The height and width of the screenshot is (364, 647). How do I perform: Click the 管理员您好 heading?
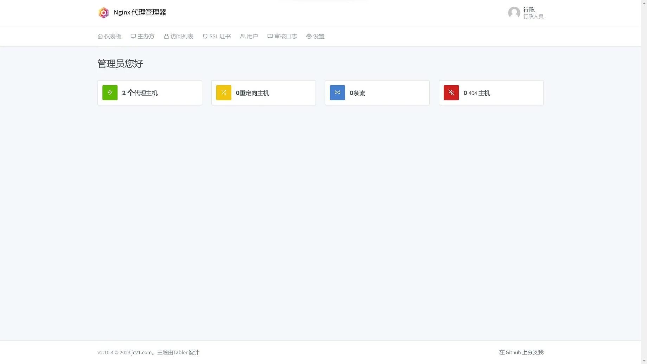[x=120, y=64]
